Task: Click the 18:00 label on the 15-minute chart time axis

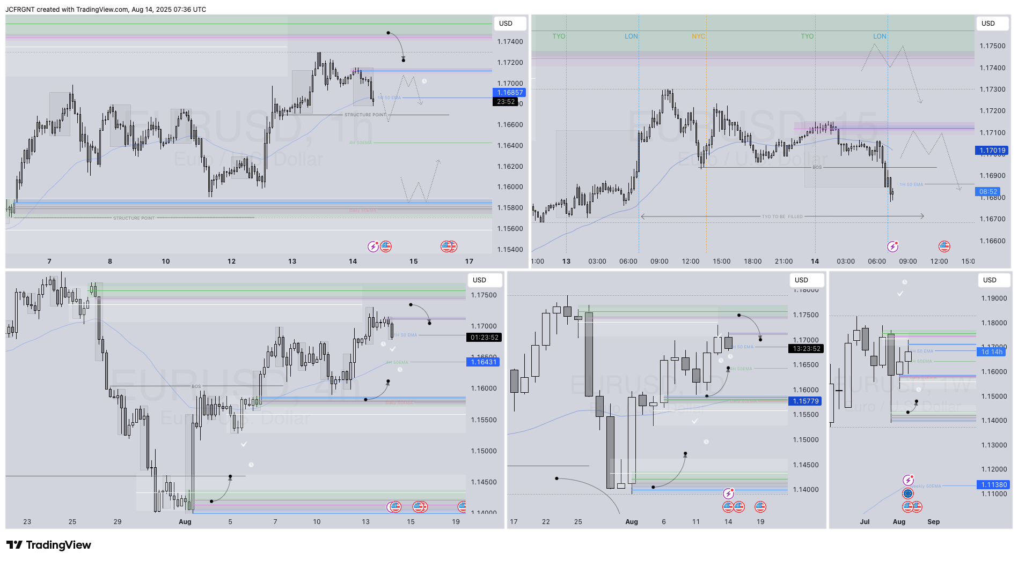Action: point(752,261)
